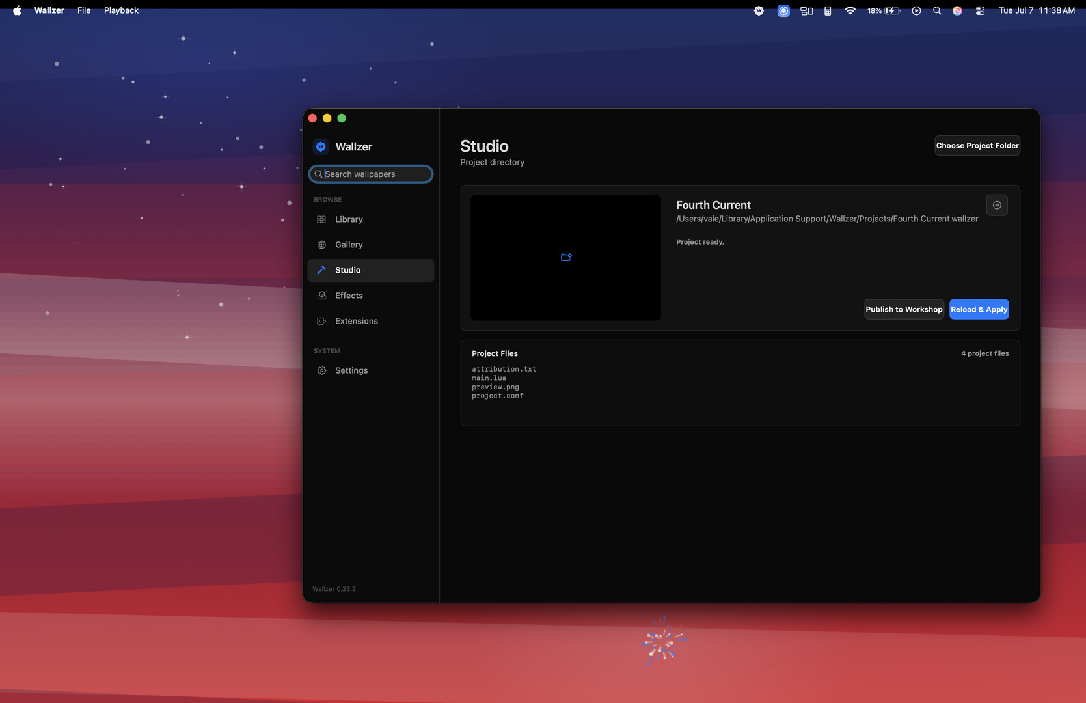This screenshot has height=703, width=1086.
Task: Select preview.png in Project Files
Action: pyautogui.click(x=495, y=387)
